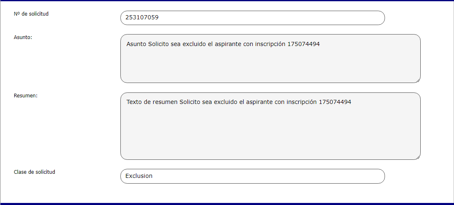Focus the Asunto text area
The image size is (454, 205).
270,62
